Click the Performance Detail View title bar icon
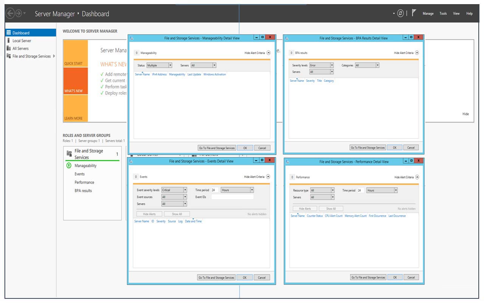The width and height of the screenshot is (484, 303). click(x=287, y=162)
